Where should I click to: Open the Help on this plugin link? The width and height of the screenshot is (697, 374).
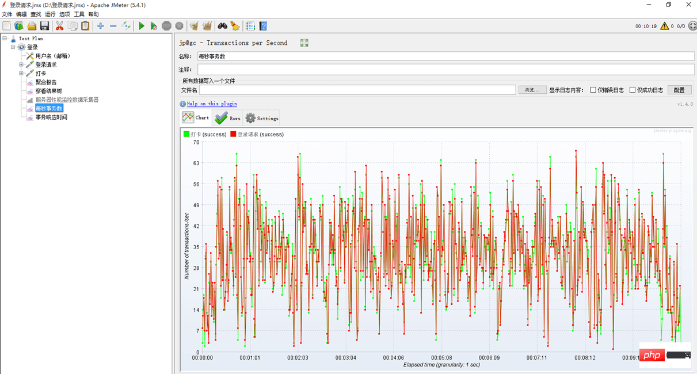click(211, 104)
